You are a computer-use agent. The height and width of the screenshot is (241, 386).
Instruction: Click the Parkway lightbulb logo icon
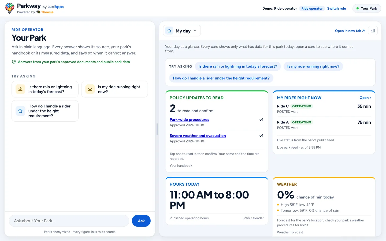click(10, 8)
